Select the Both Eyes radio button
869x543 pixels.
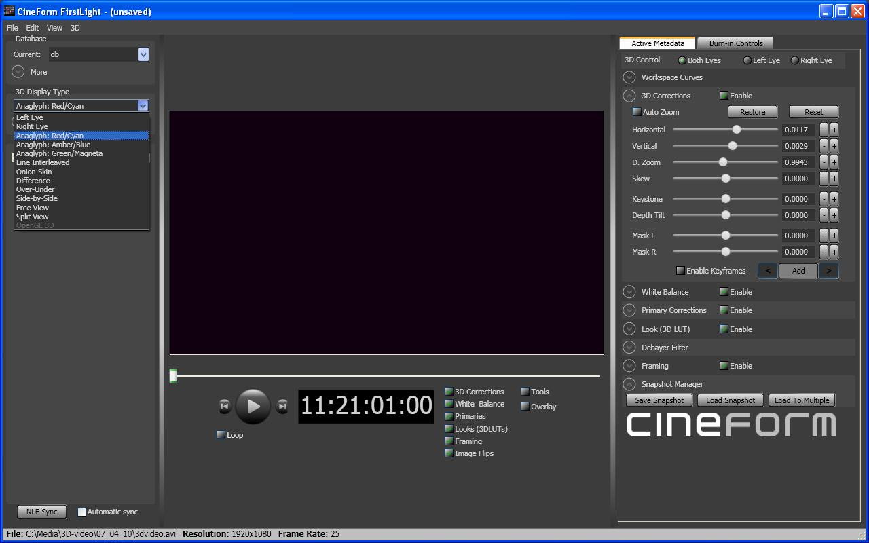tap(682, 60)
